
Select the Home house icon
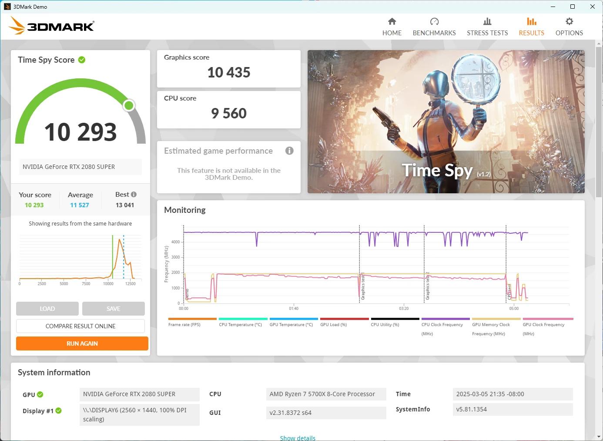coord(391,21)
